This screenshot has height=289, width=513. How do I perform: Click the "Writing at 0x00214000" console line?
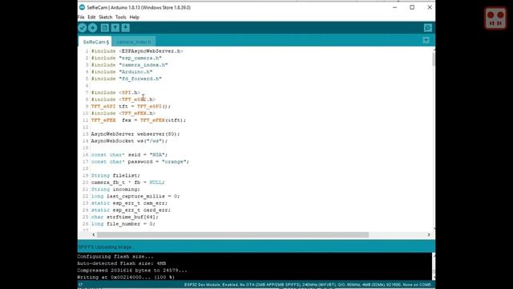pos(126,277)
